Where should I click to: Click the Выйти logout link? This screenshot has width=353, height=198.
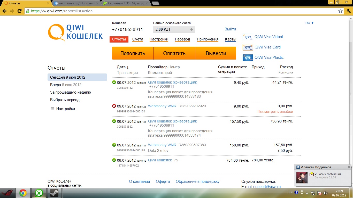click(x=230, y=29)
